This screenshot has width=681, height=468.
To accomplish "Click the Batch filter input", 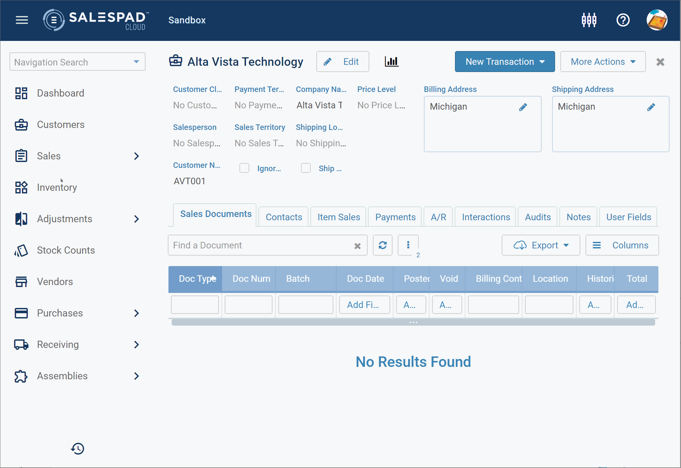I will pyautogui.click(x=306, y=305).
